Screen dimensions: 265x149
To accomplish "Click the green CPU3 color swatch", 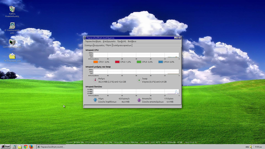I will coord(139,62).
